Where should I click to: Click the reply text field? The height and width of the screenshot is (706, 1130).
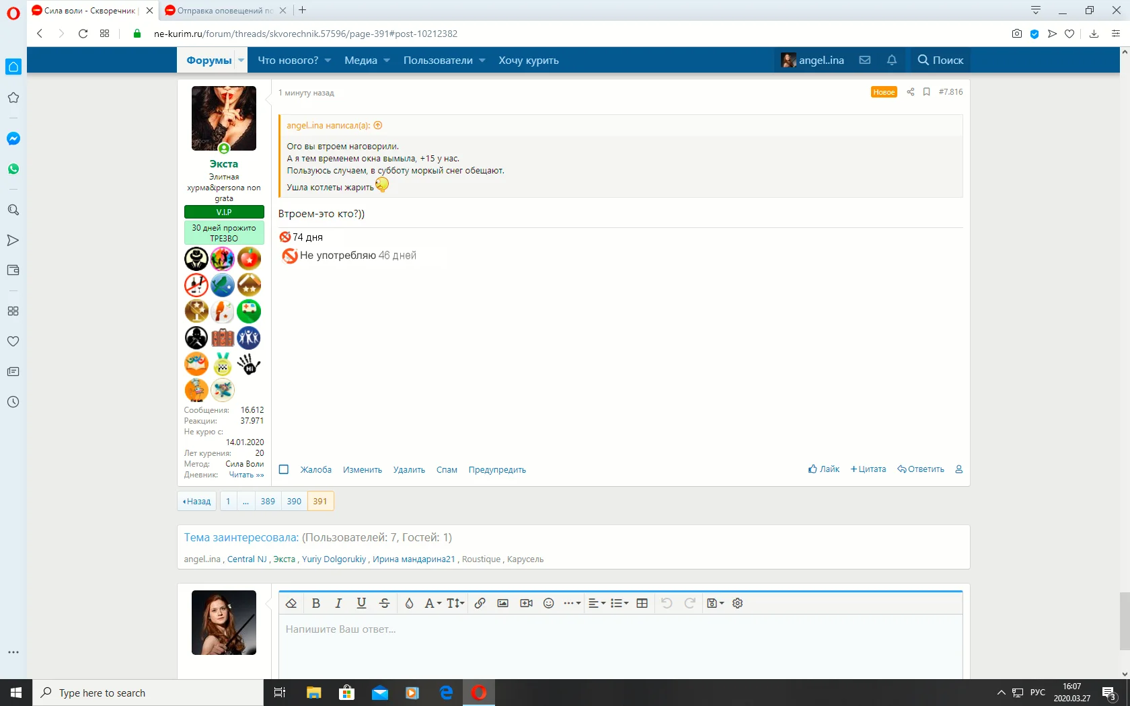[x=620, y=645]
